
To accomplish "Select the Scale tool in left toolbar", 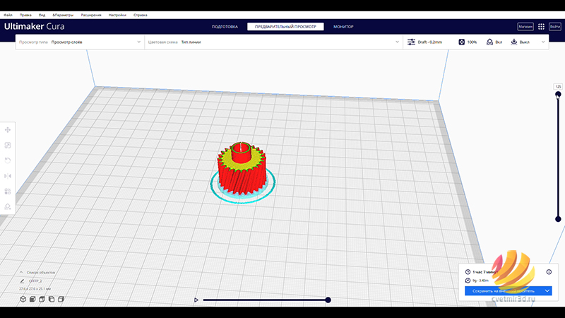I will [x=8, y=146].
